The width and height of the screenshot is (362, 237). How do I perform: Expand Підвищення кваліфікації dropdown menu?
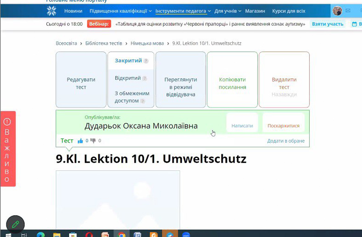click(120, 11)
